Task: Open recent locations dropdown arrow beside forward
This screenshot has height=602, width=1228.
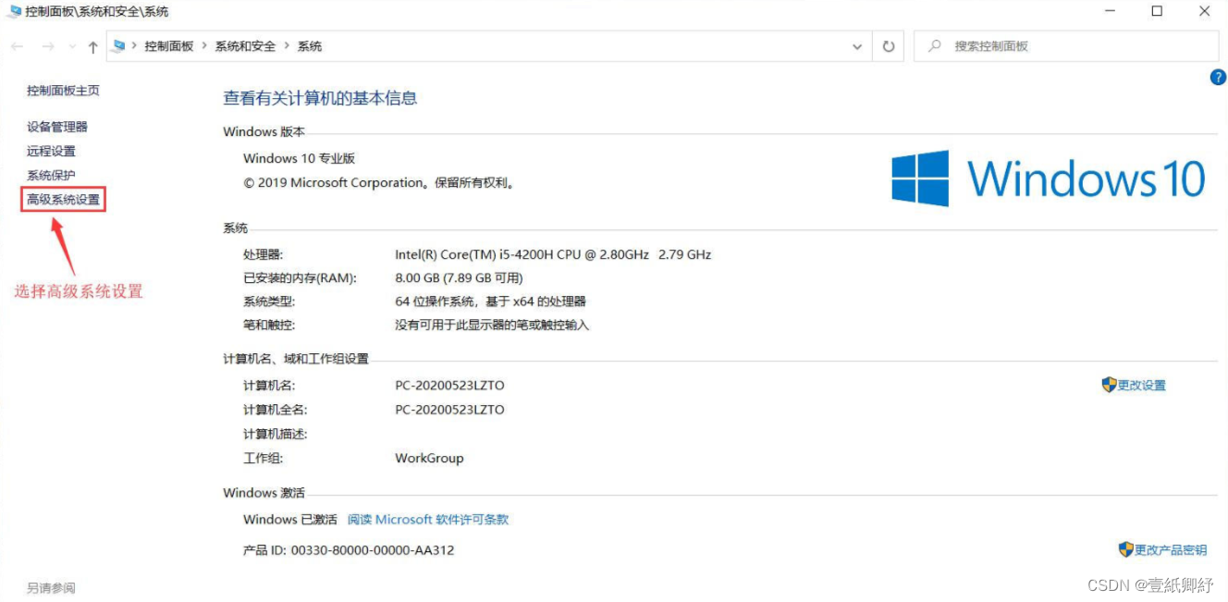Action: 72,47
